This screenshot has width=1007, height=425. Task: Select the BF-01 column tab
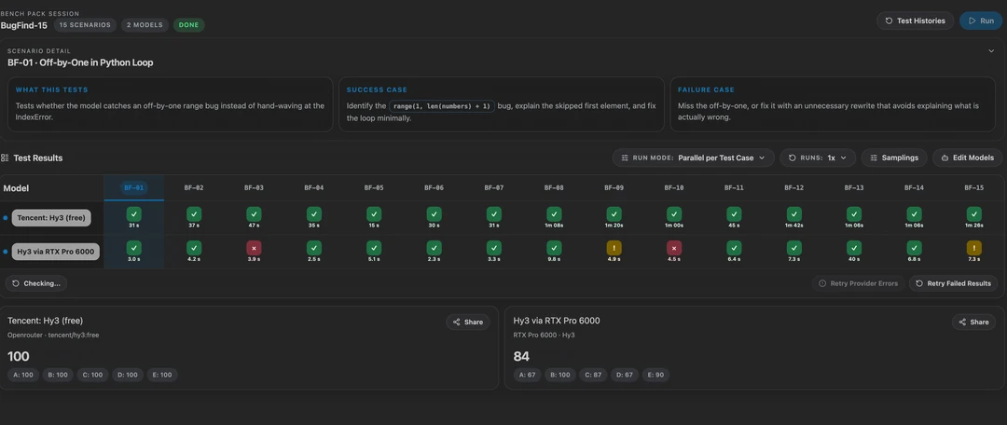[x=133, y=188]
